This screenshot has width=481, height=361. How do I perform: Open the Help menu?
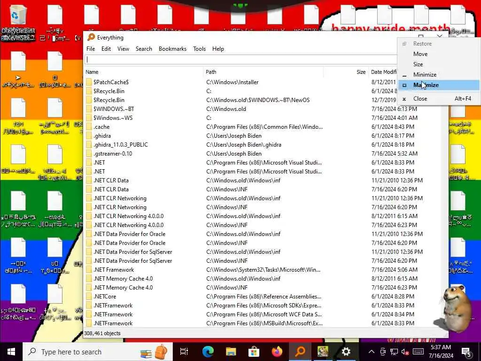tap(218, 49)
